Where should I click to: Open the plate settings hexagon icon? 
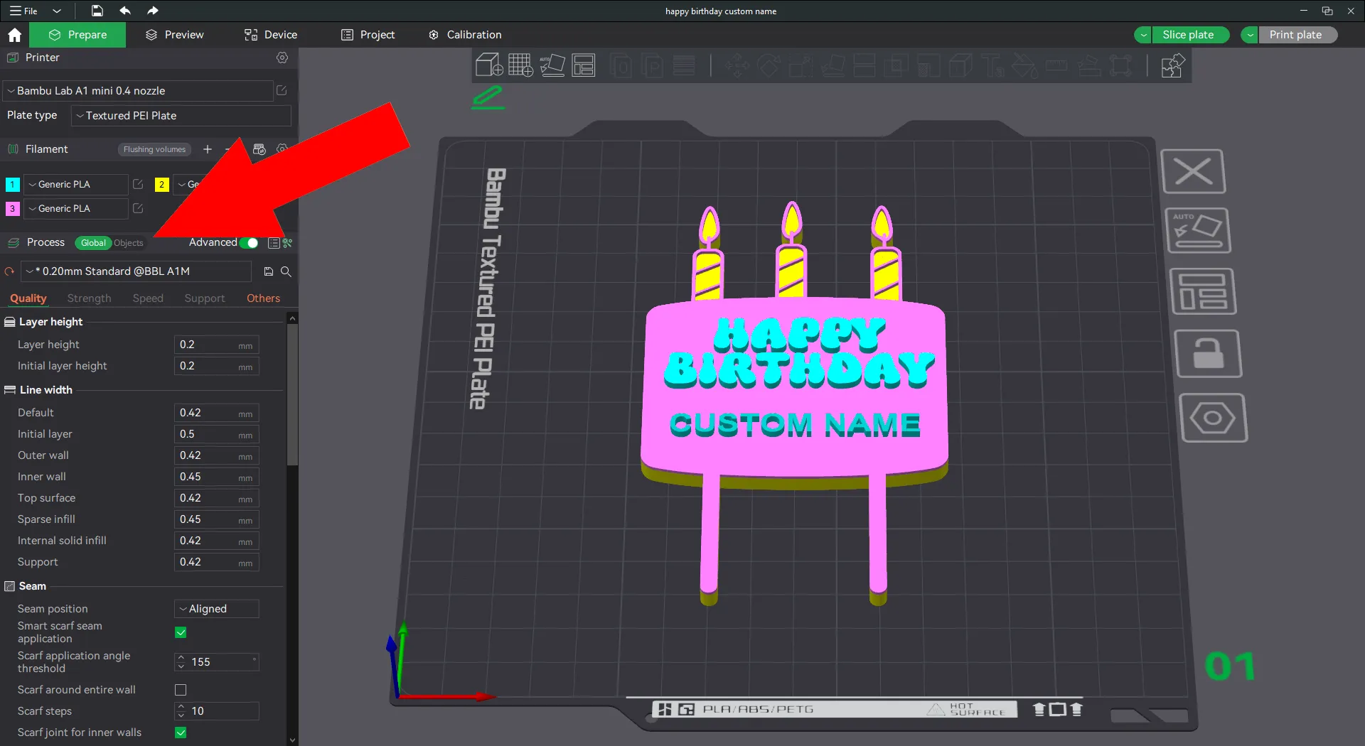1213,418
